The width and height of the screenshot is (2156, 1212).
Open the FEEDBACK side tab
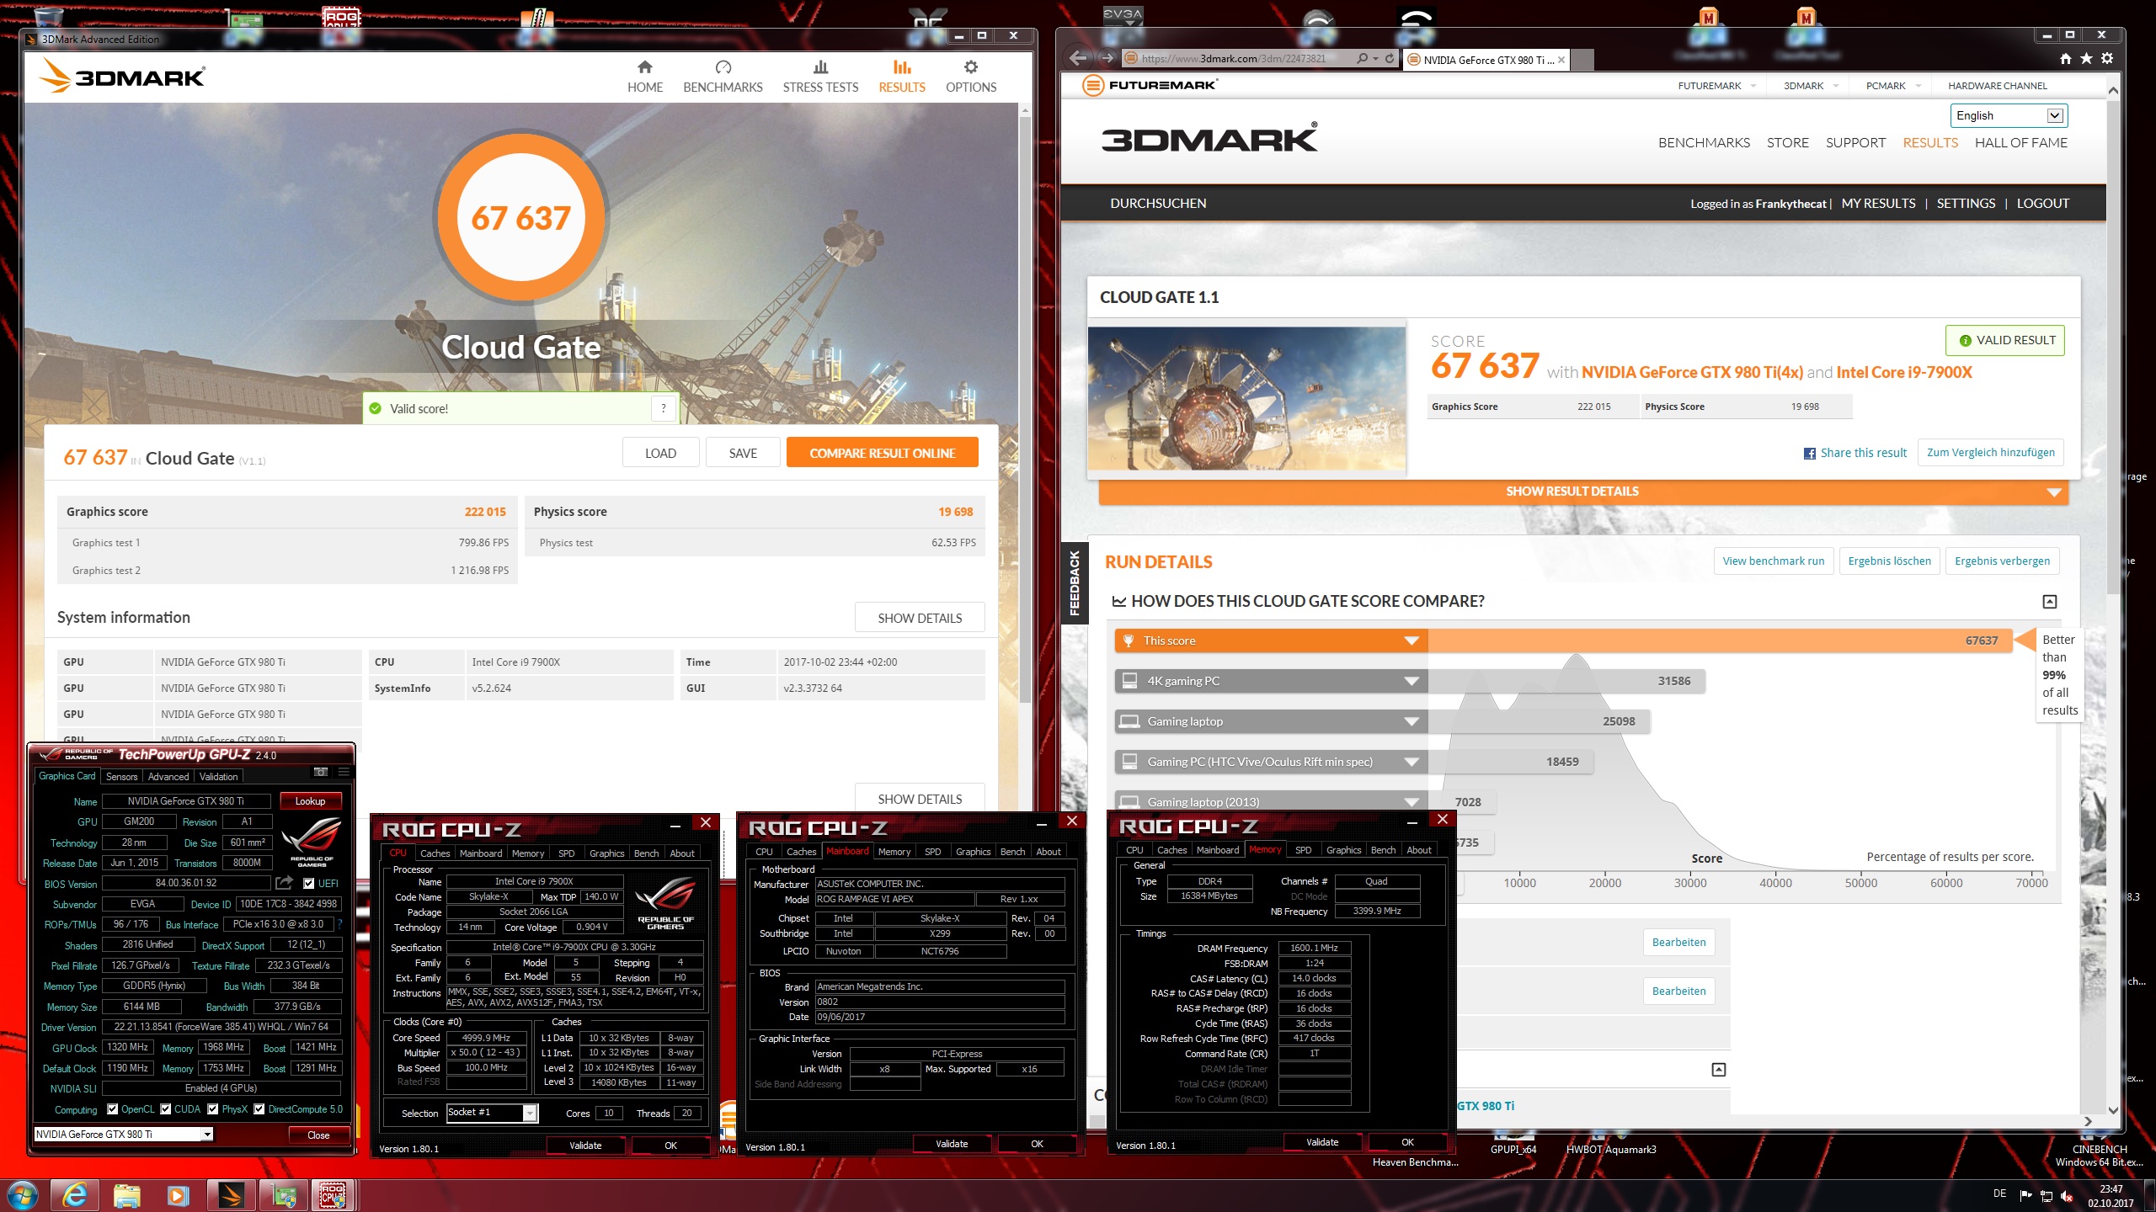click(1074, 582)
